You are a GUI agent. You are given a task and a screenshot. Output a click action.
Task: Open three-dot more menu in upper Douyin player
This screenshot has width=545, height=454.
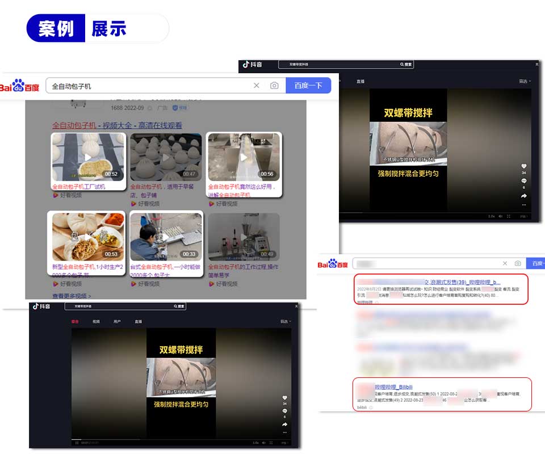523,204
